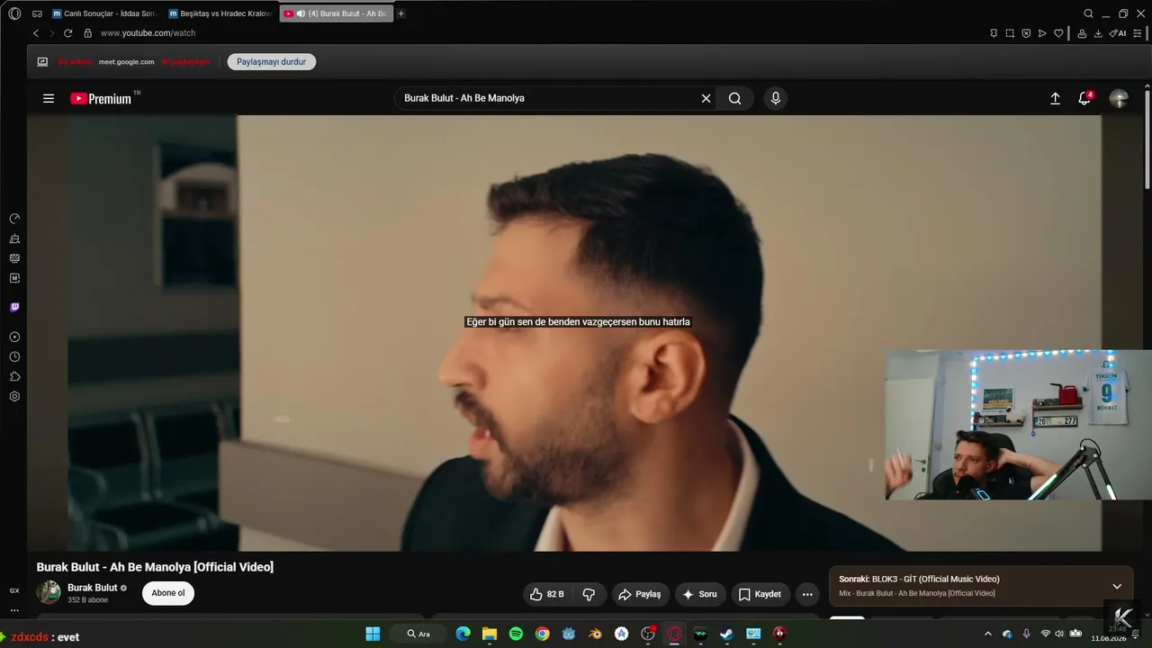Run the YouTube search magnifier button
1152x648 pixels.
click(x=735, y=98)
